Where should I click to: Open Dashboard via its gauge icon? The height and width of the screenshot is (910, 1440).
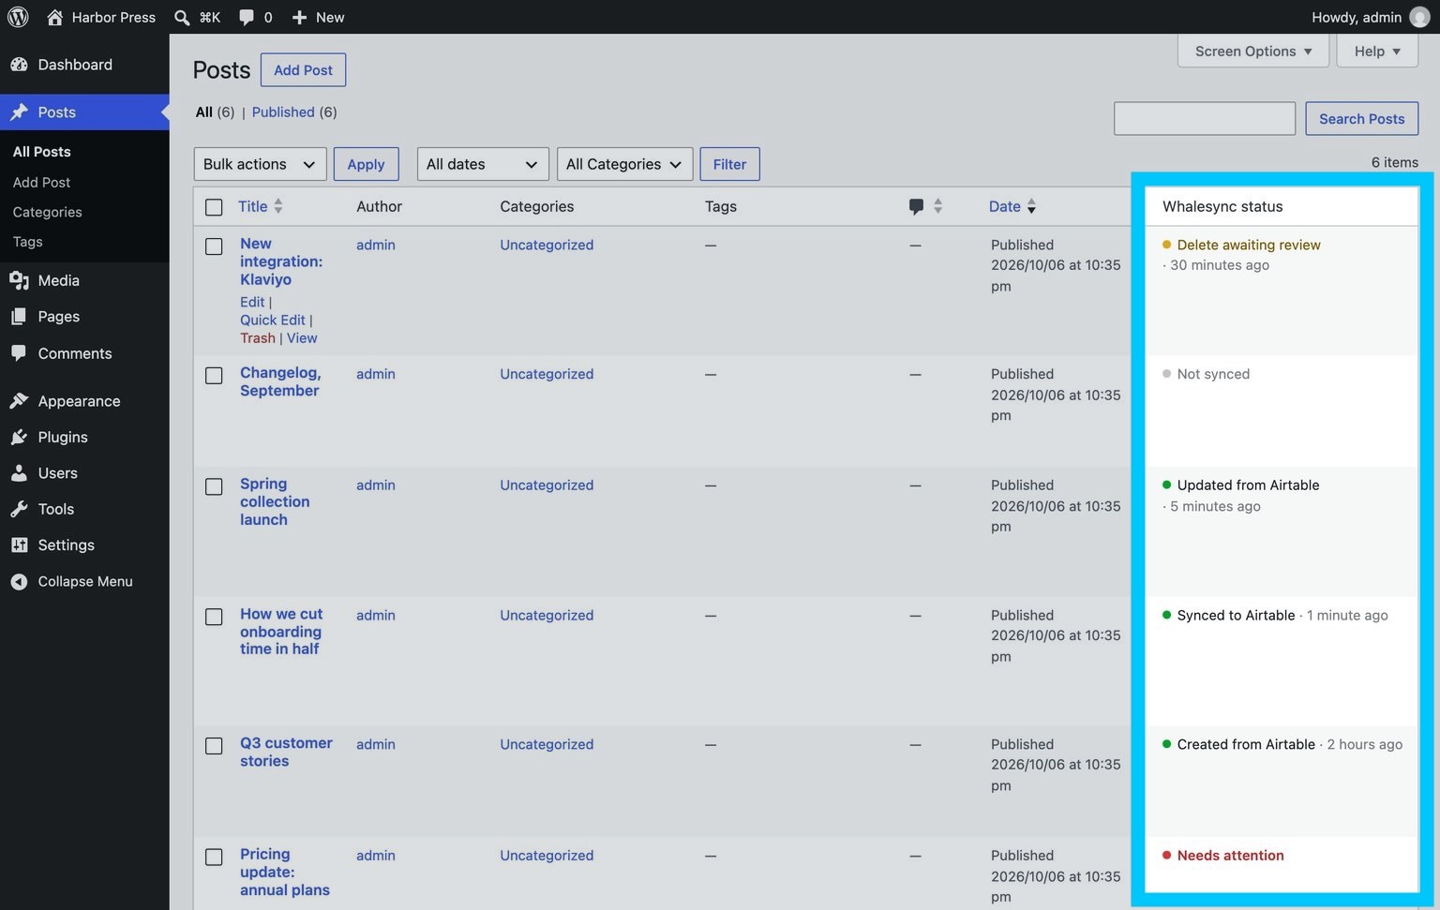[19, 65]
